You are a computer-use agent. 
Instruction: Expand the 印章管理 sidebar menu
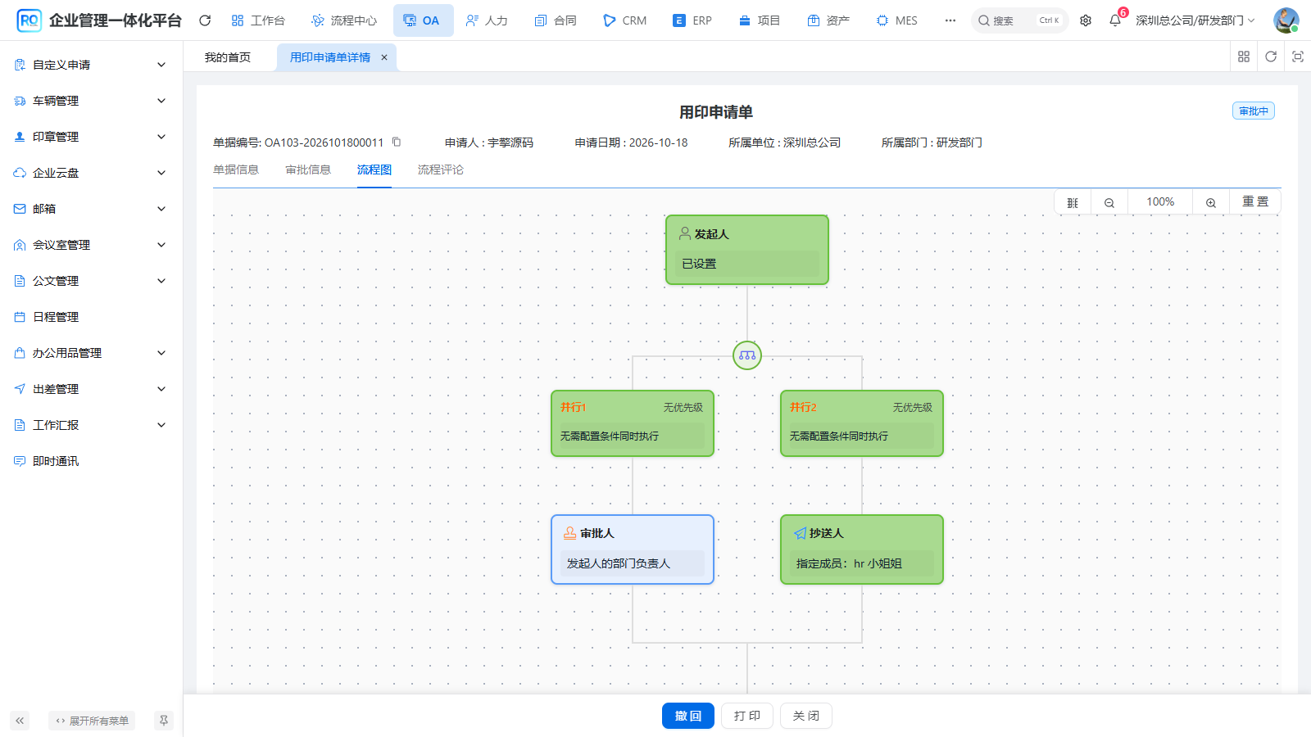92,137
